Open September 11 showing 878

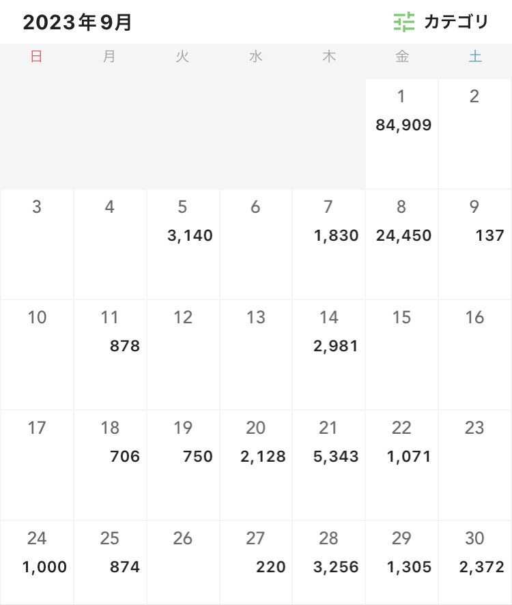[110, 355]
